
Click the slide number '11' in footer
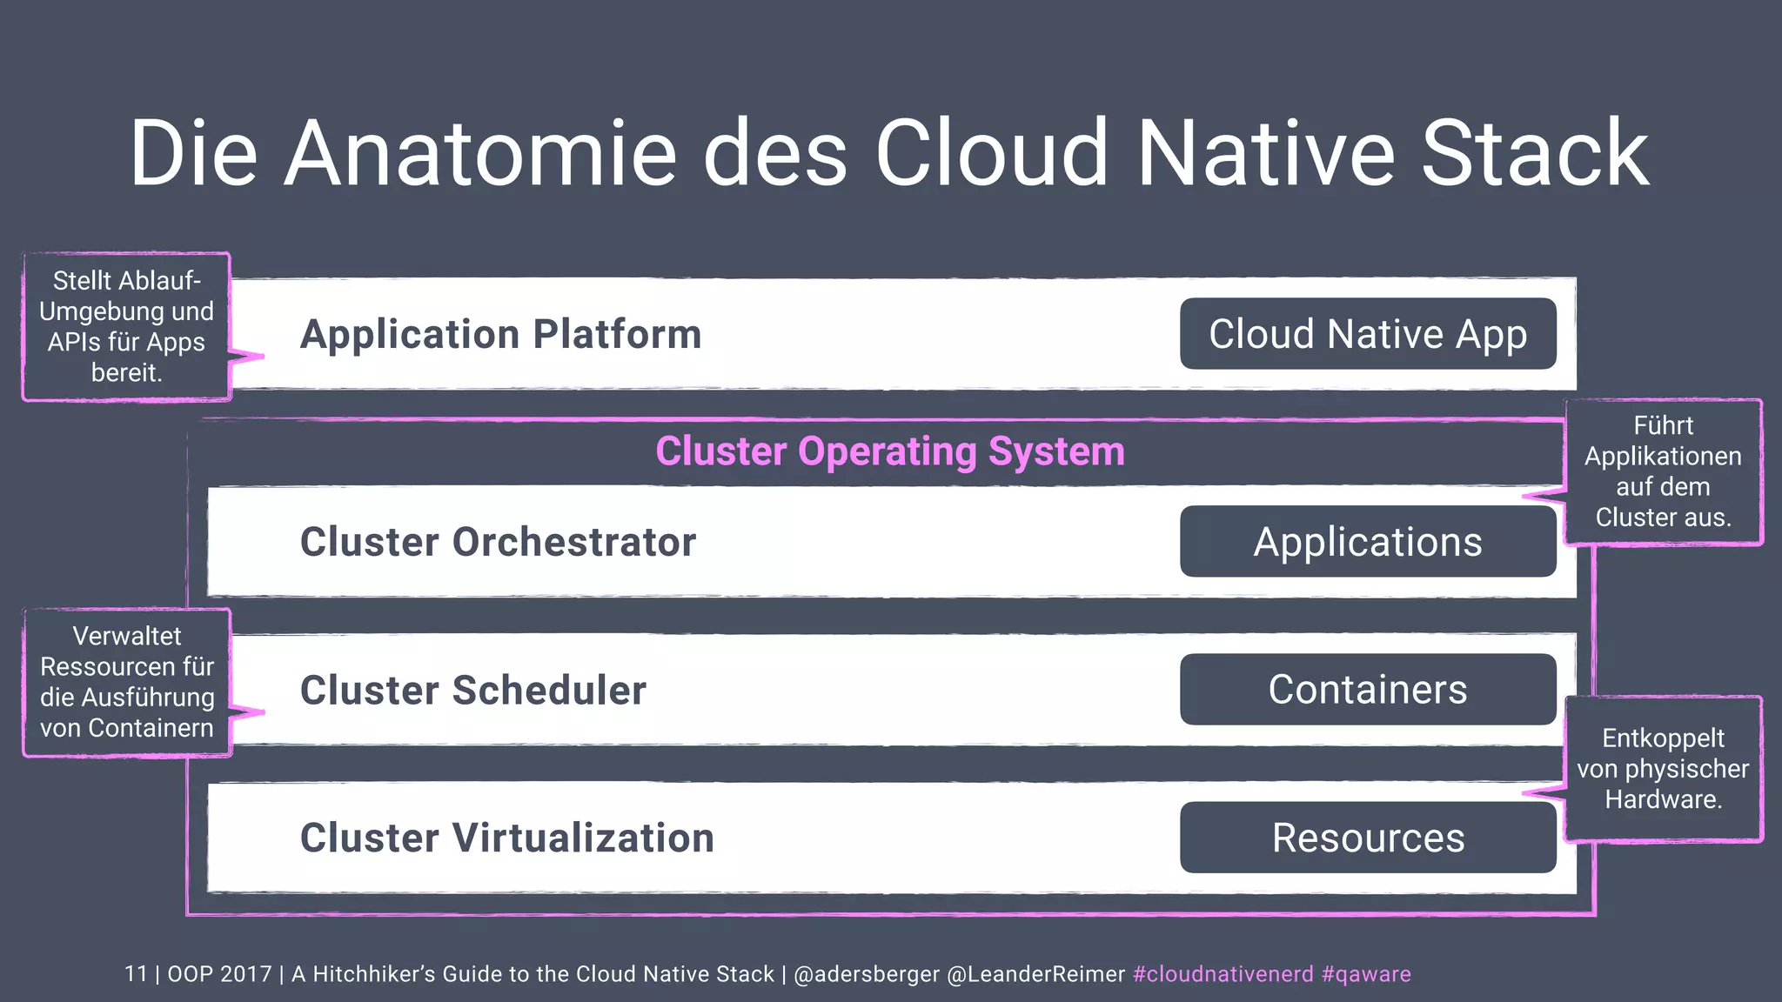(136, 974)
